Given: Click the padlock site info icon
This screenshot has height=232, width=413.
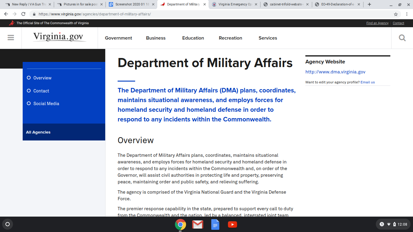Looking at the screenshot, I should coord(34,14).
